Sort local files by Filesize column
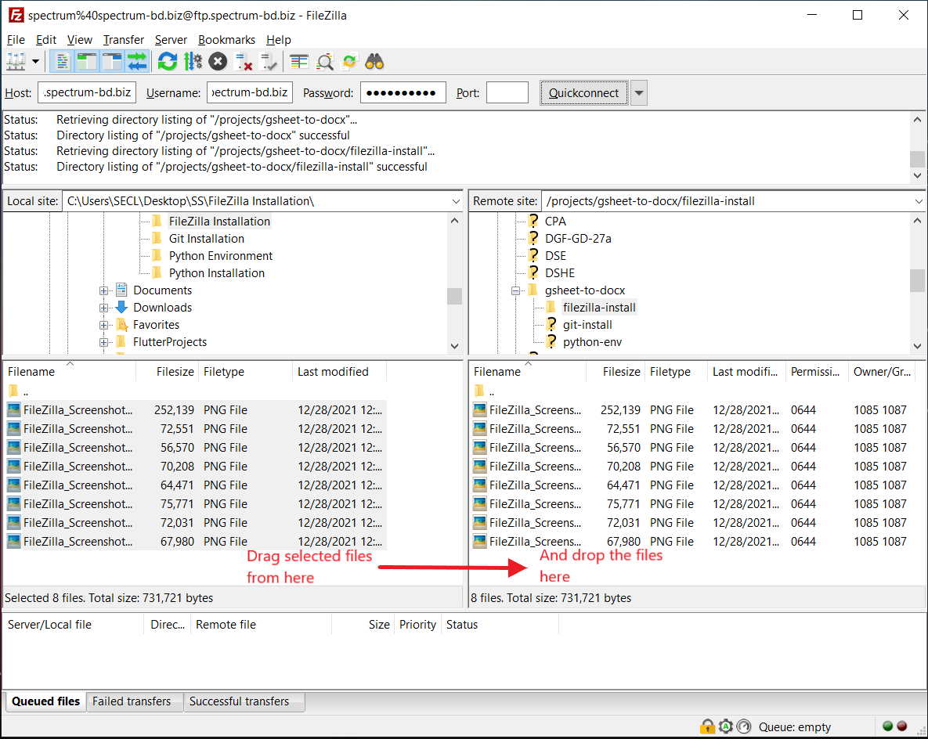The image size is (928, 739). tap(168, 372)
